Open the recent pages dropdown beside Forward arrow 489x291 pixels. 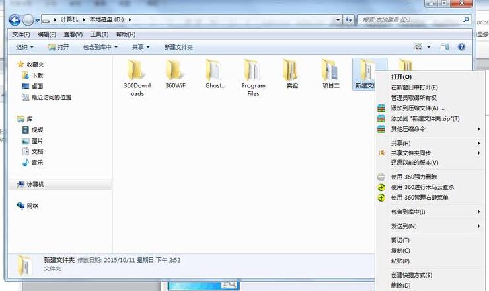(37, 21)
